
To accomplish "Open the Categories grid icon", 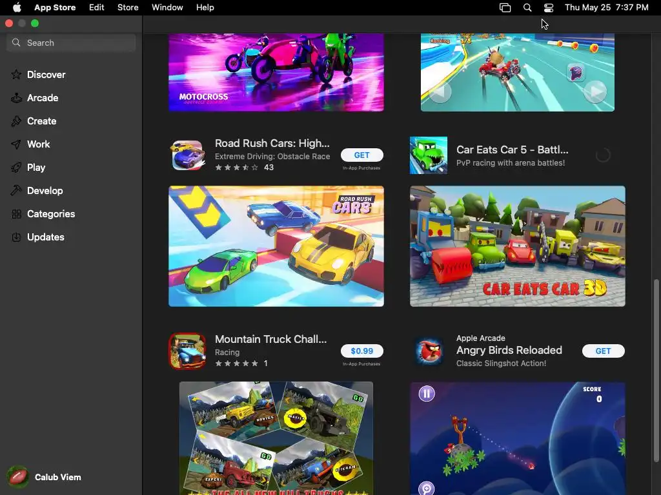I will click(16, 214).
